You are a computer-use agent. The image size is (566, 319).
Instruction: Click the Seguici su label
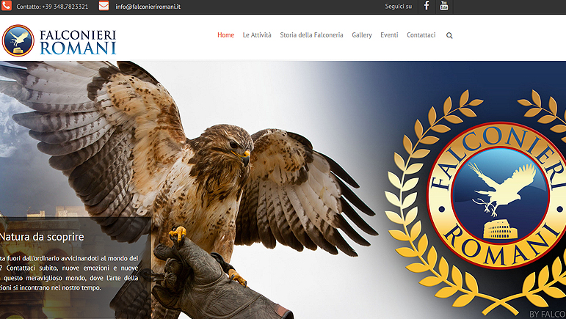398,7
